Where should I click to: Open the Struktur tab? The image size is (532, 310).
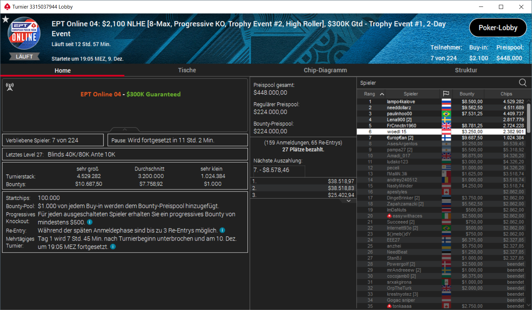point(466,70)
